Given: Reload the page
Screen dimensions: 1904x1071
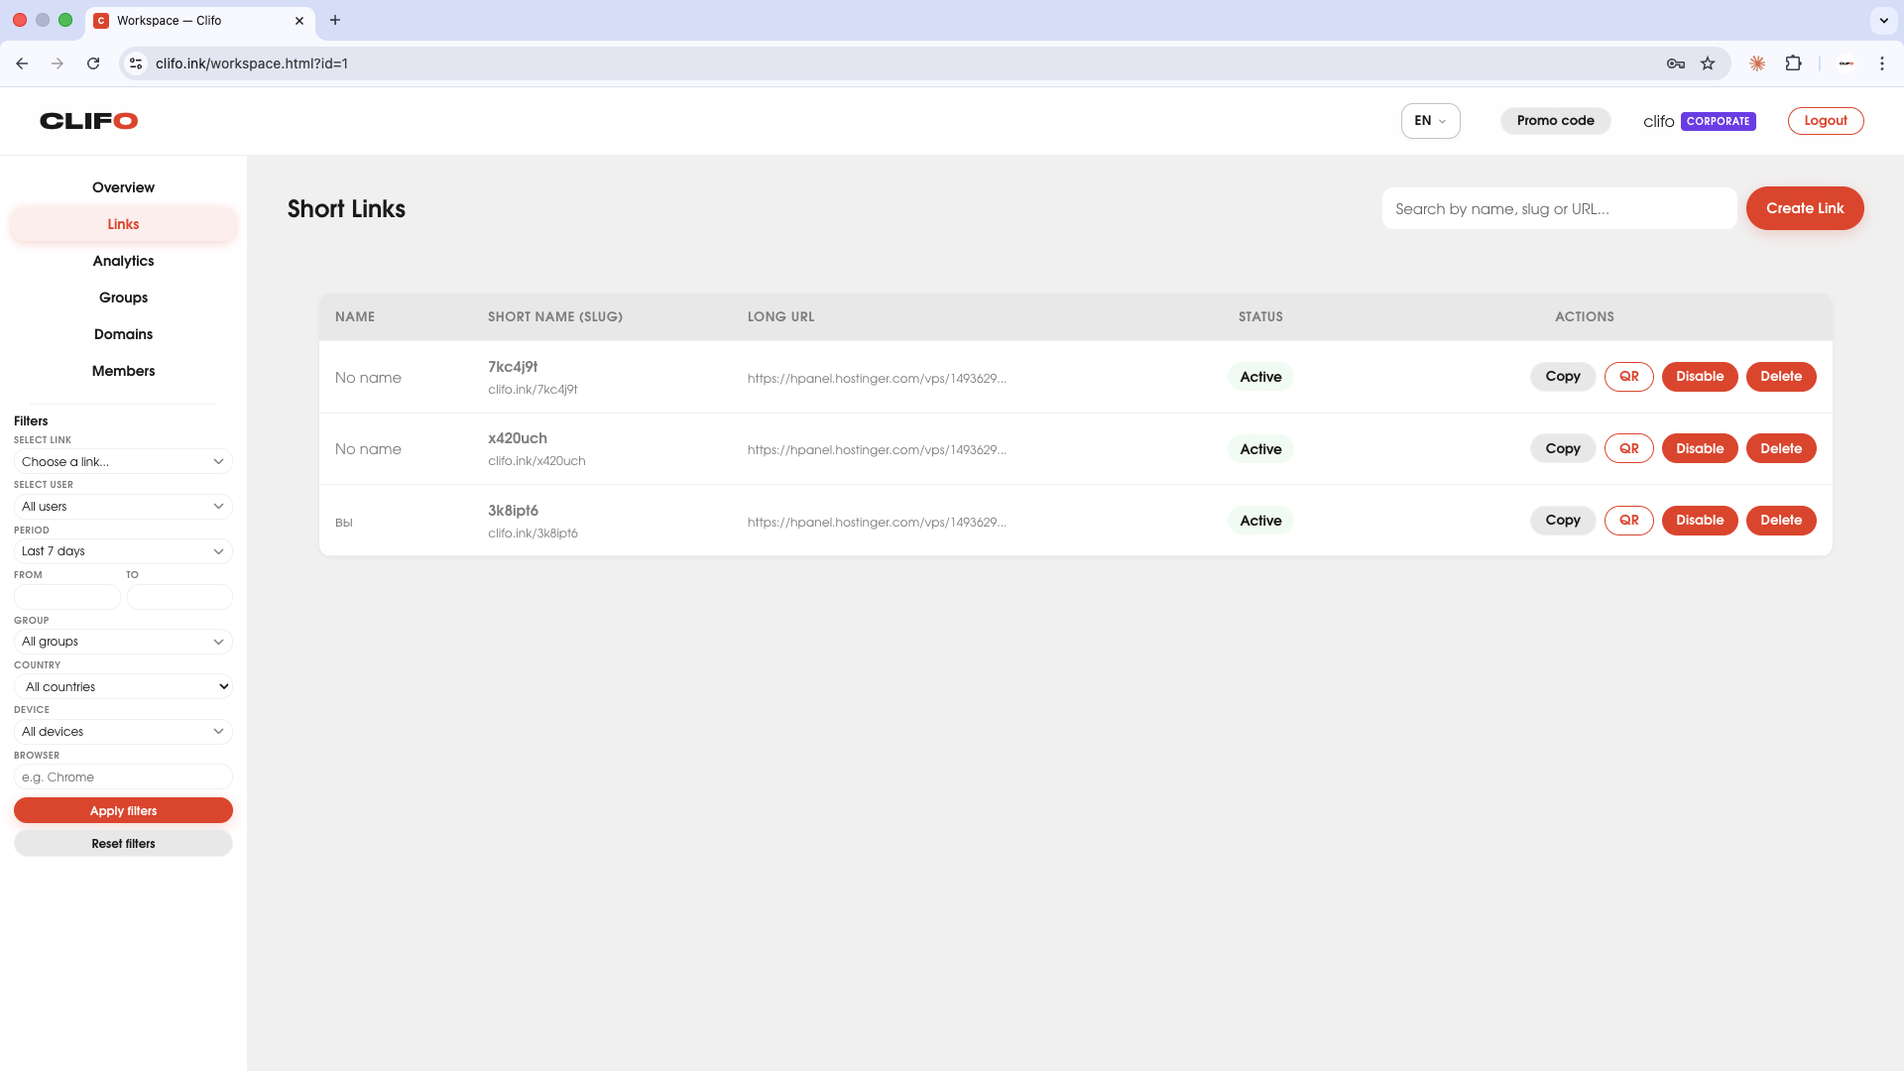Looking at the screenshot, I should click(x=93, y=63).
